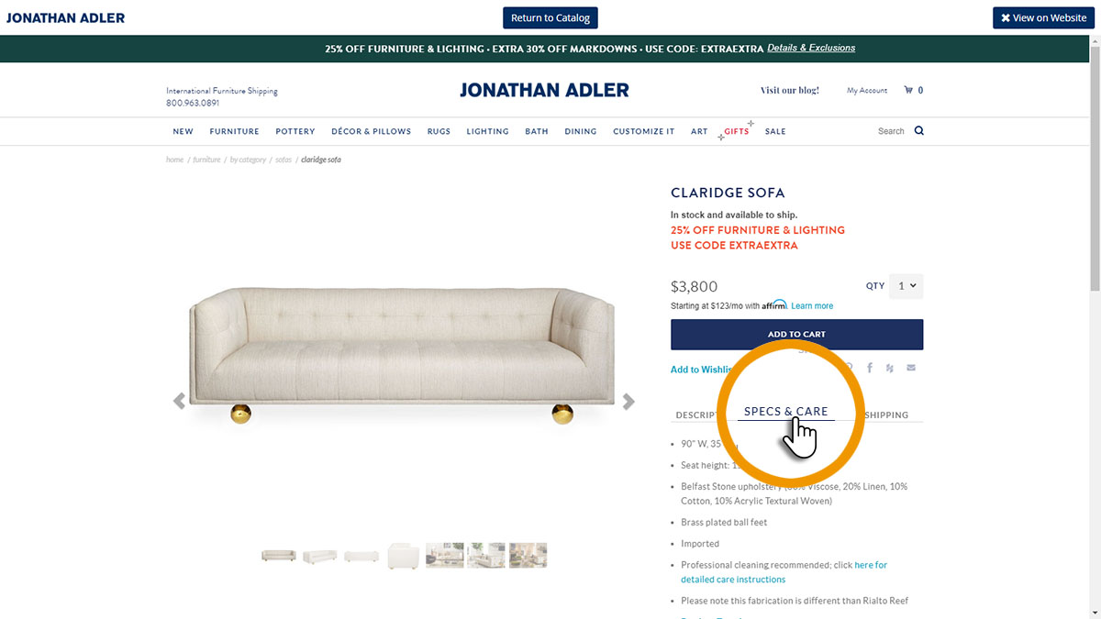Viewport: 1101px width, 619px height.
Task: Show next sofa image arrow
Action: (x=628, y=401)
